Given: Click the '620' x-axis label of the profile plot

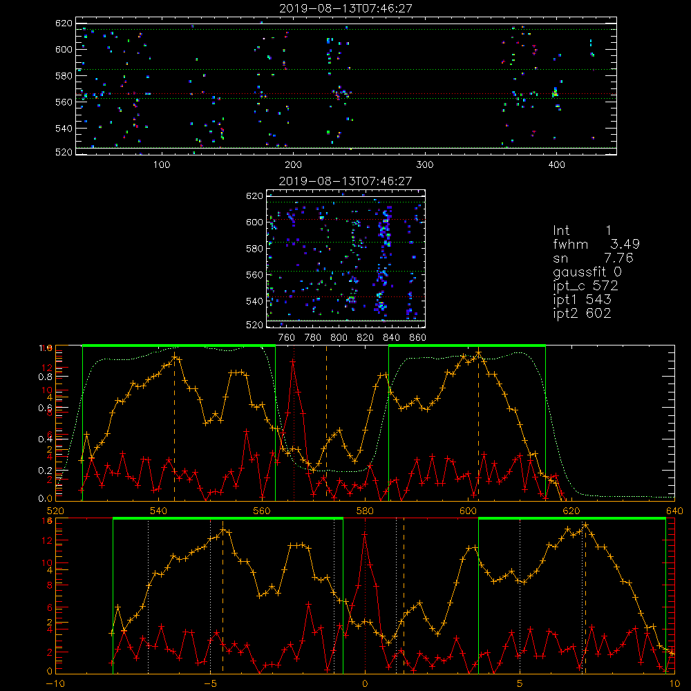Looking at the screenshot, I should (571, 511).
